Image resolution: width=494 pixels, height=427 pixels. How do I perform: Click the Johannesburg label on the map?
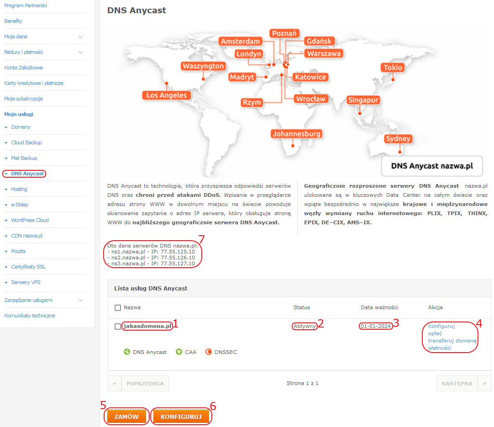click(x=296, y=134)
